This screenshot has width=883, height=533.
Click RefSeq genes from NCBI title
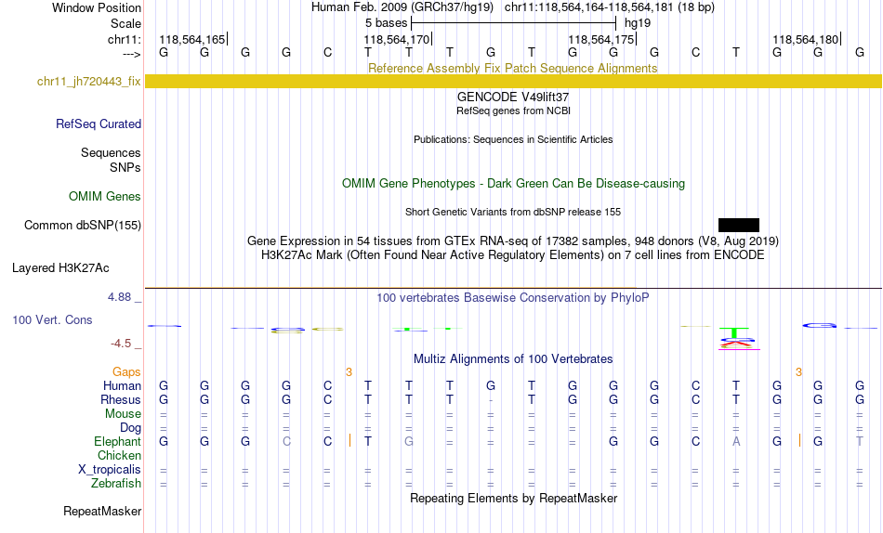pyautogui.click(x=513, y=110)
